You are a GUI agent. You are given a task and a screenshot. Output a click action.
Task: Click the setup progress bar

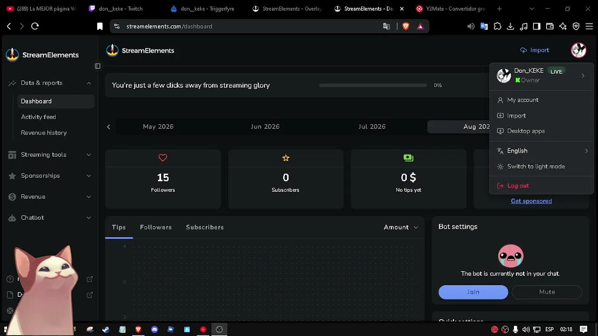click(x=373, y=85)
